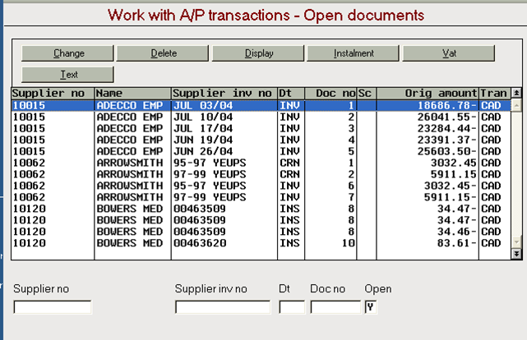The width and height of the screenshot is (527, 340).
Task: Select Doc no 7 cell for ARROWSMITH
Action: coord(352,197)
